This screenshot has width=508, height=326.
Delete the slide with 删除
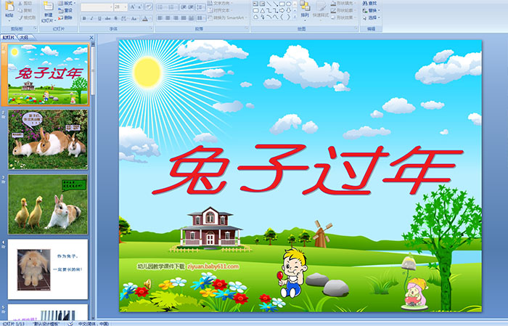pyautogui.click(x=65, y=17)
